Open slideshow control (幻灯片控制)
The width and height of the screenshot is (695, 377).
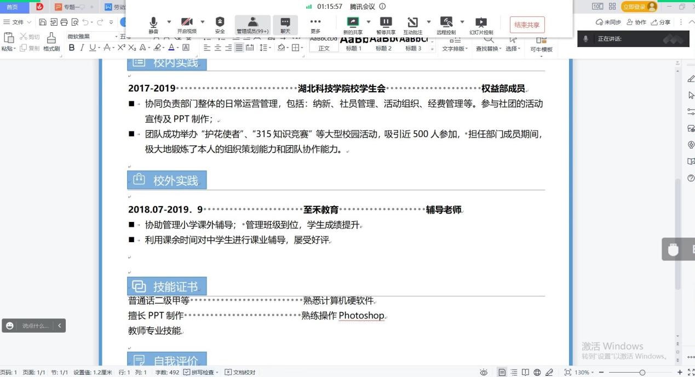(481, 24)
